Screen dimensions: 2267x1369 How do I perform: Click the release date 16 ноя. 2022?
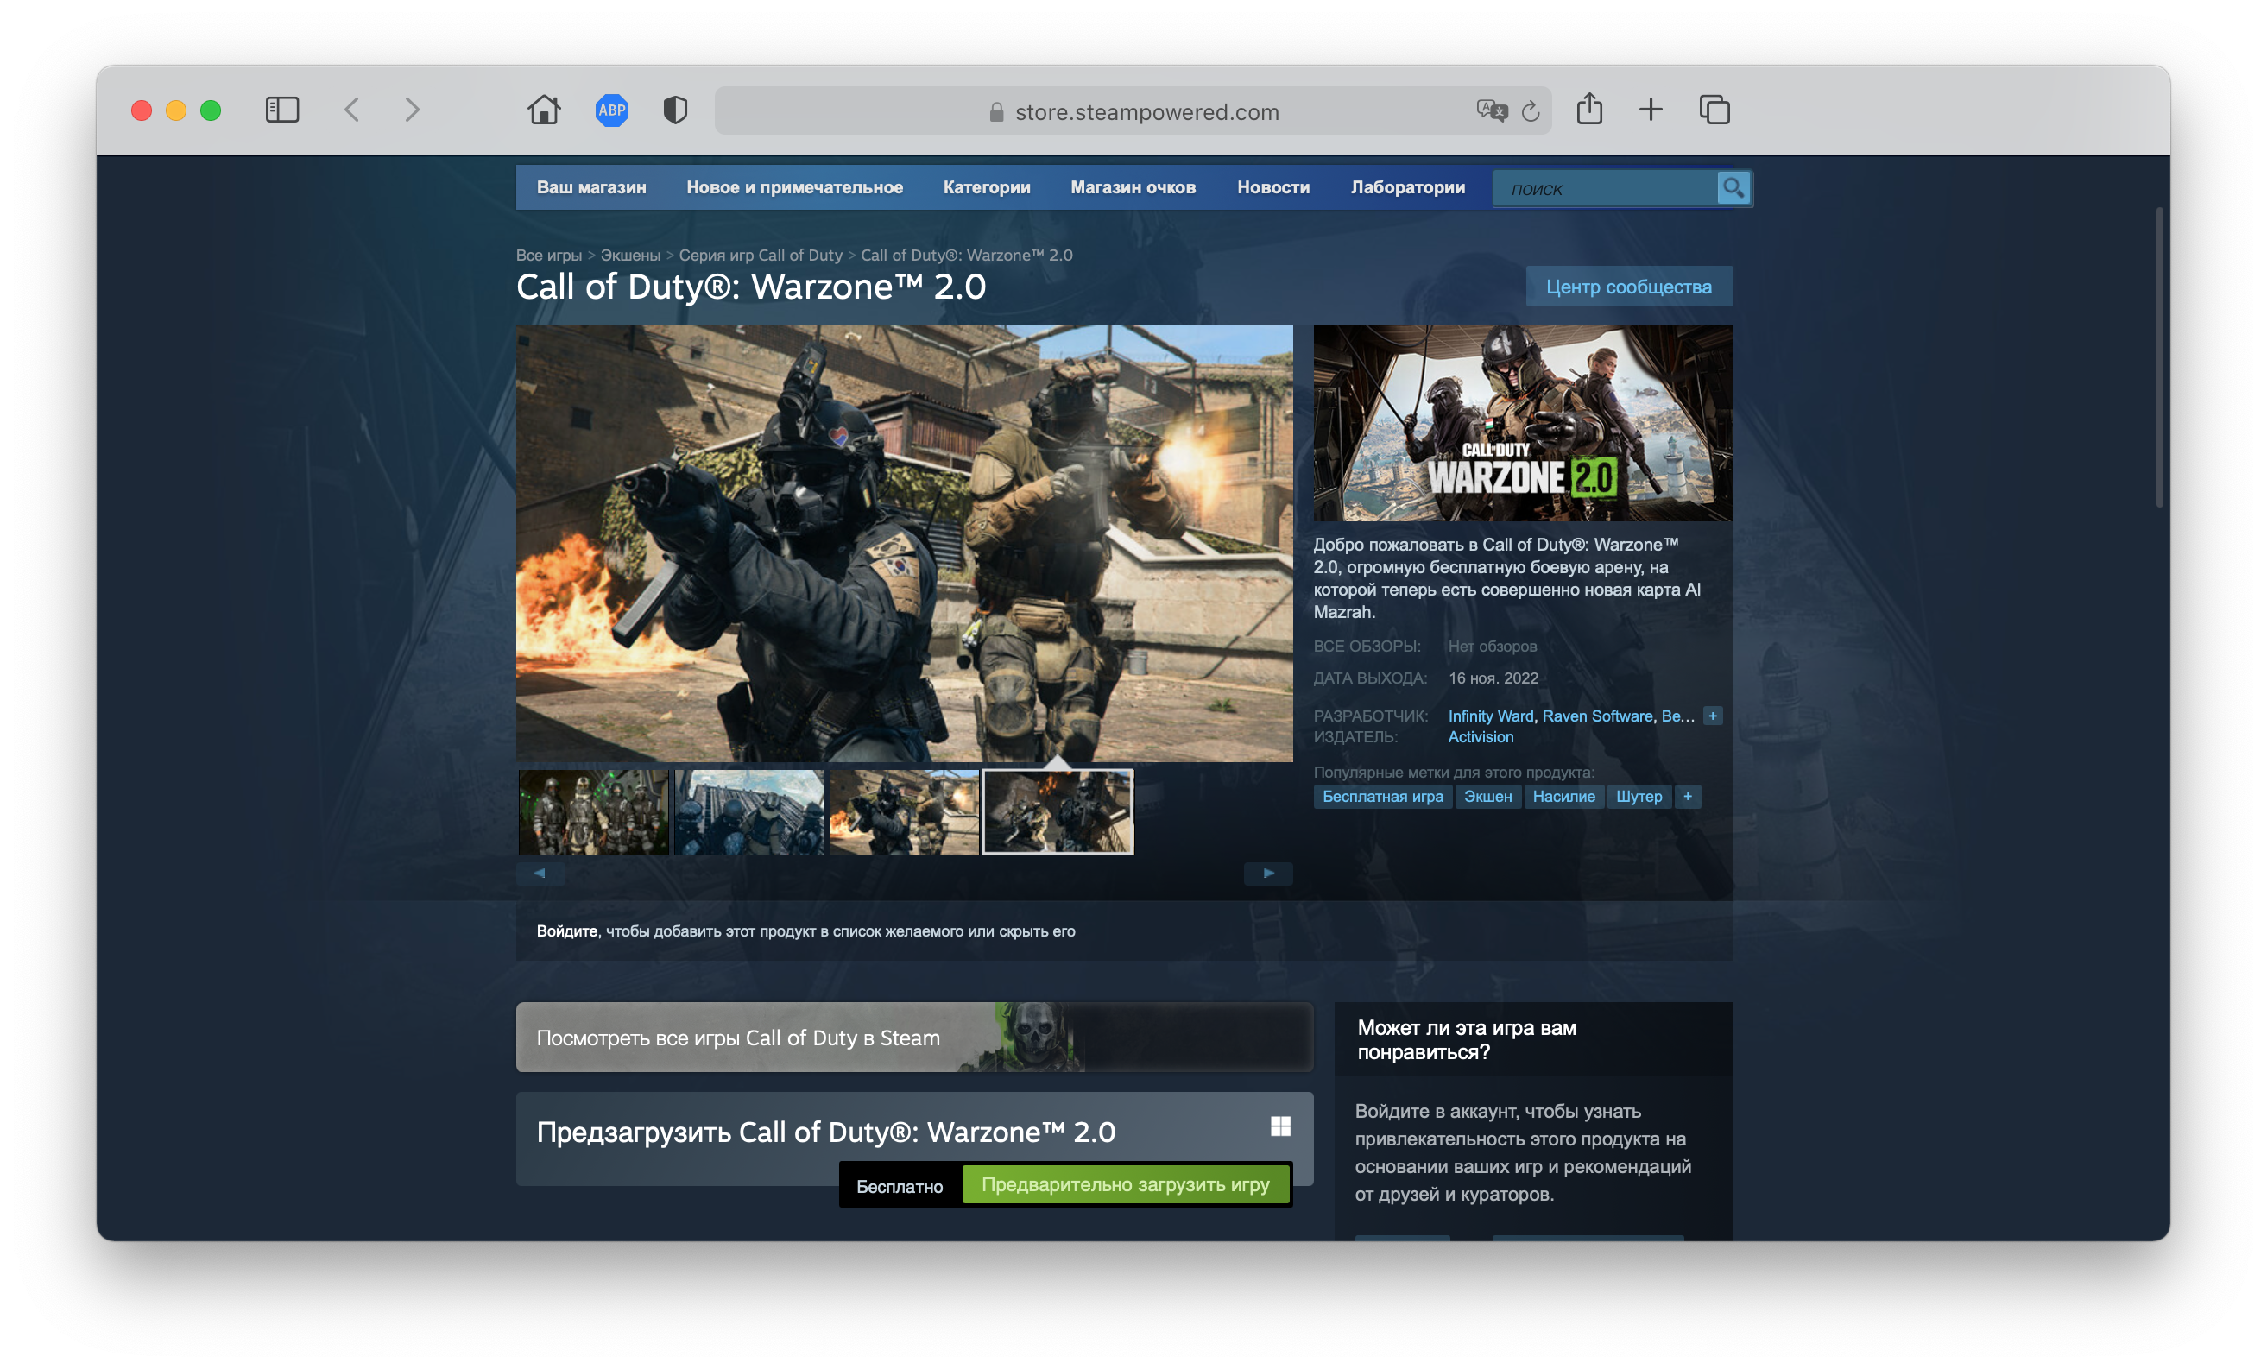(1493, 678)
